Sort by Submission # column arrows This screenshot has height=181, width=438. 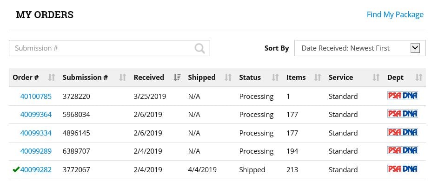(x=123, y=77)
